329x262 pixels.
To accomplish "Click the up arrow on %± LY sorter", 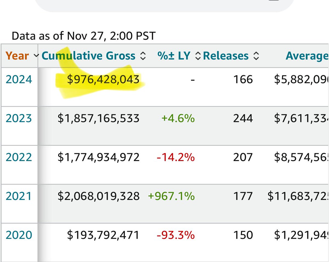I will click(x=198, y=54).
